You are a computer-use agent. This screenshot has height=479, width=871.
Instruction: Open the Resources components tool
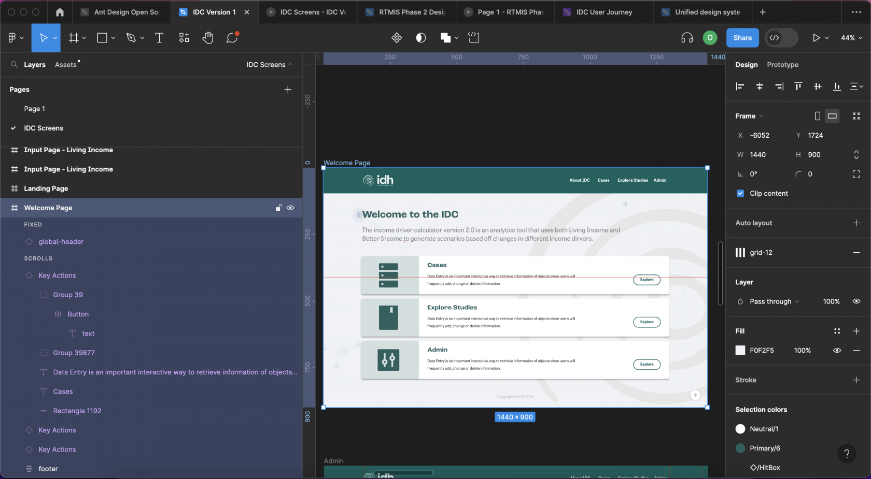tap(184, 38)
